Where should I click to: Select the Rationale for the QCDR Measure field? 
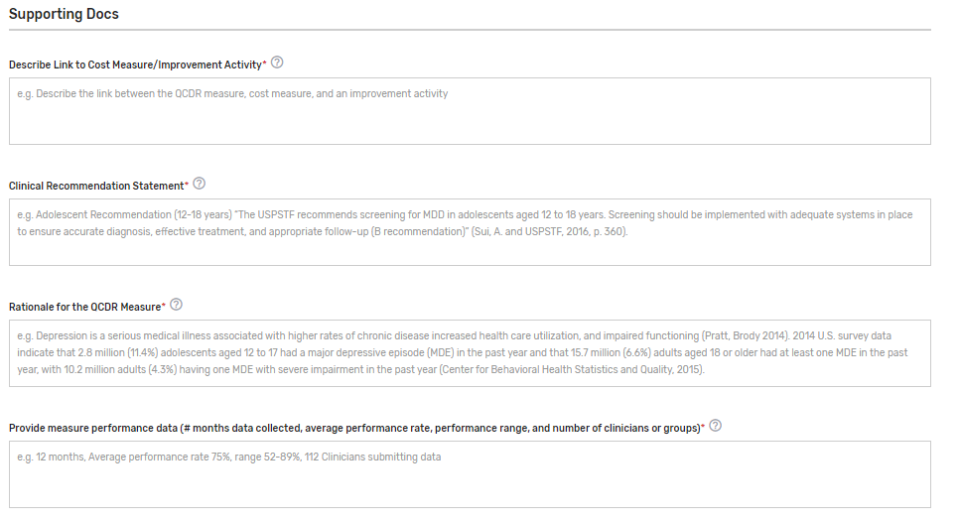470,364
